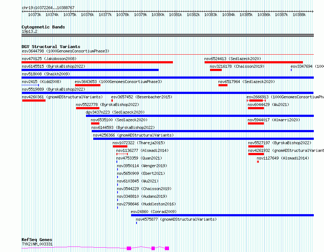Click the TYK2|NM_003331 gene label
The image size is (324, 252).
37,244
